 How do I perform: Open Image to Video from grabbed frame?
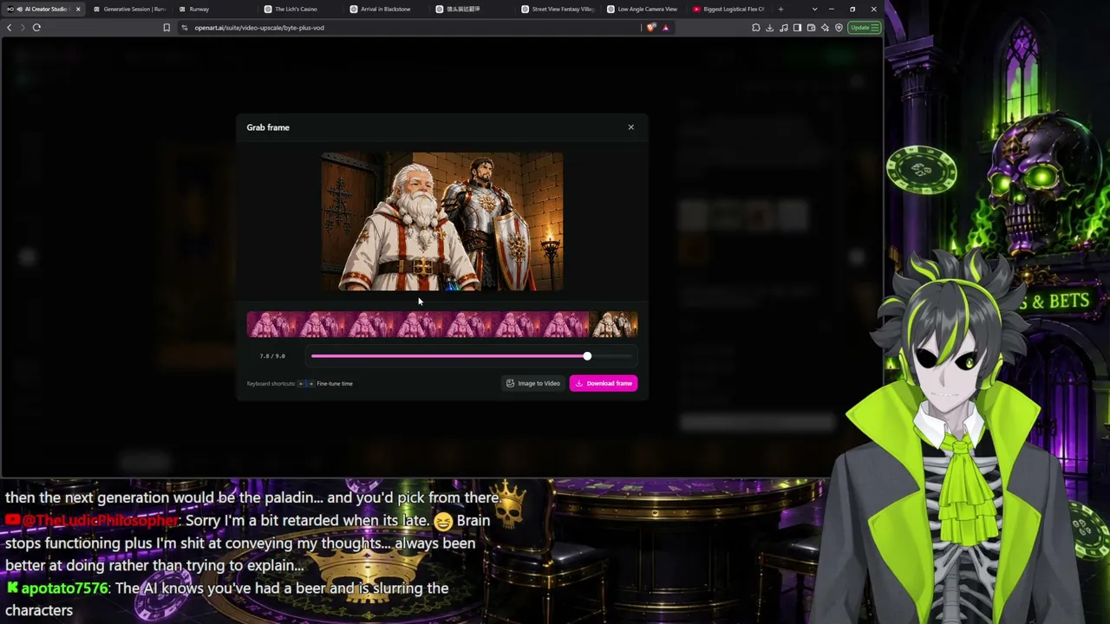[x=533, y=383]
